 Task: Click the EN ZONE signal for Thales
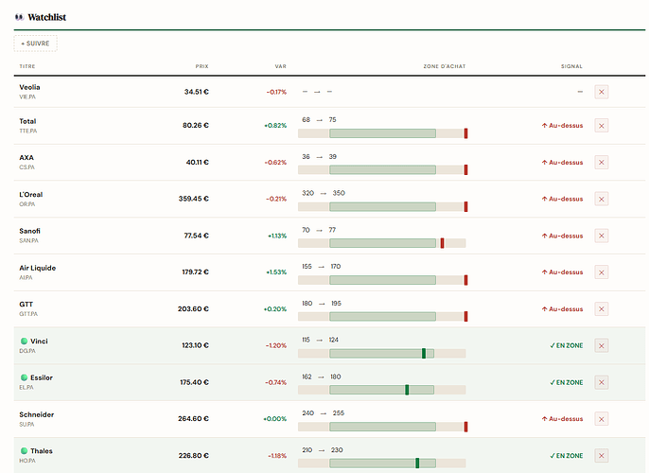coord(566,456)
